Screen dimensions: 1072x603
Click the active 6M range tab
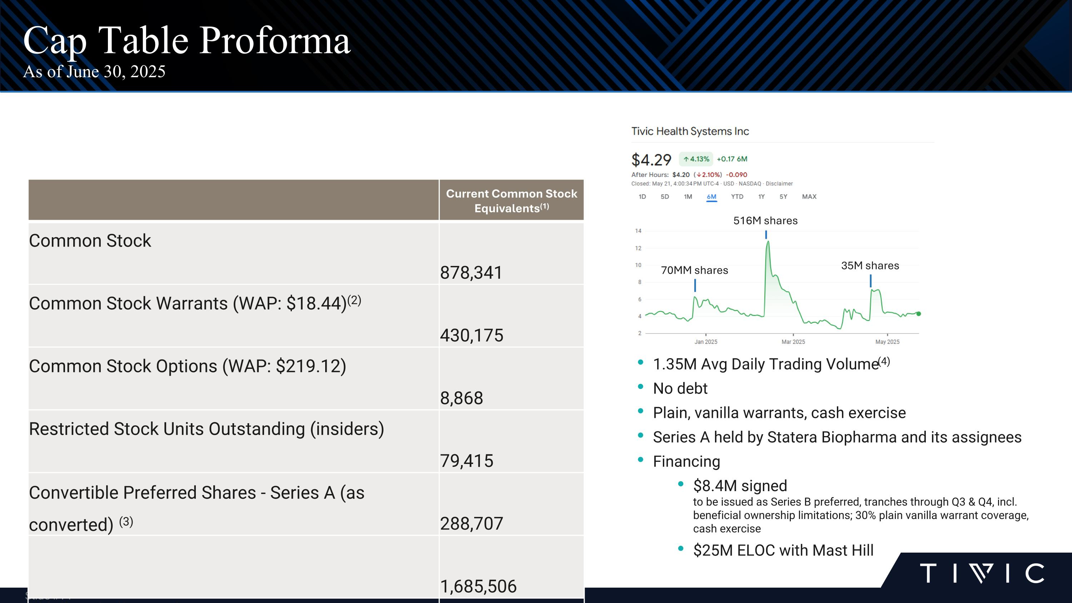pyautogui.click(x=711, y=197)
